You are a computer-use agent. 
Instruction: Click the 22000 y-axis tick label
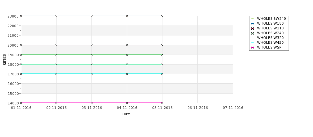[14, 26]
